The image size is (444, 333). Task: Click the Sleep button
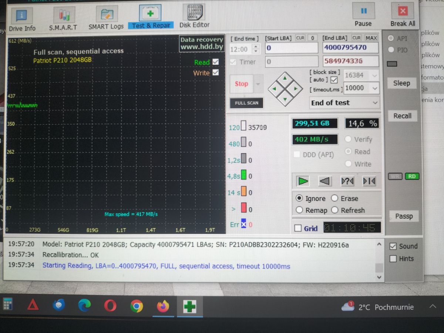tap(402, 83)
